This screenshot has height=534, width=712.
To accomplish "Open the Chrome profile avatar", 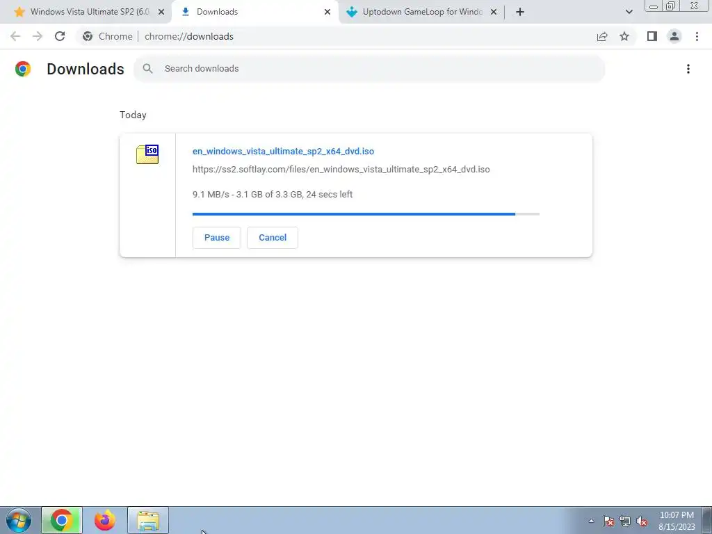I will [674, 36].
